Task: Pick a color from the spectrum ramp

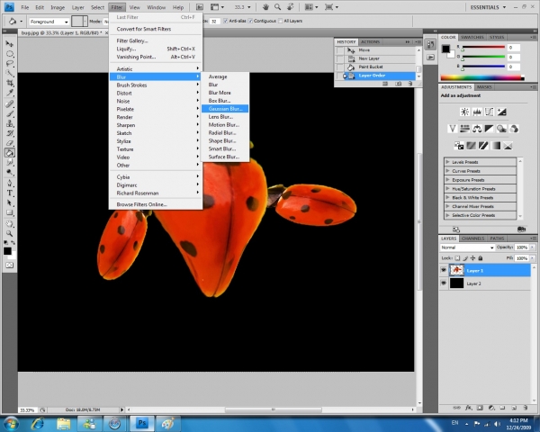Action: tap(482, 78)
